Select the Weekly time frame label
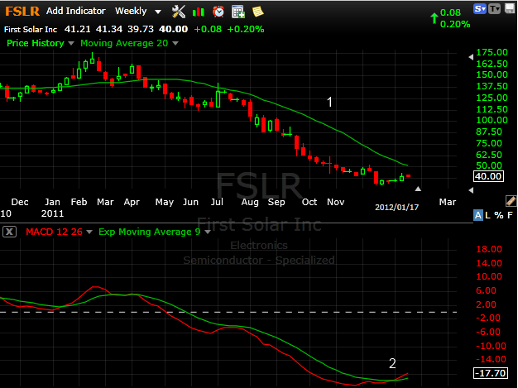 click(x=131, y=11)
